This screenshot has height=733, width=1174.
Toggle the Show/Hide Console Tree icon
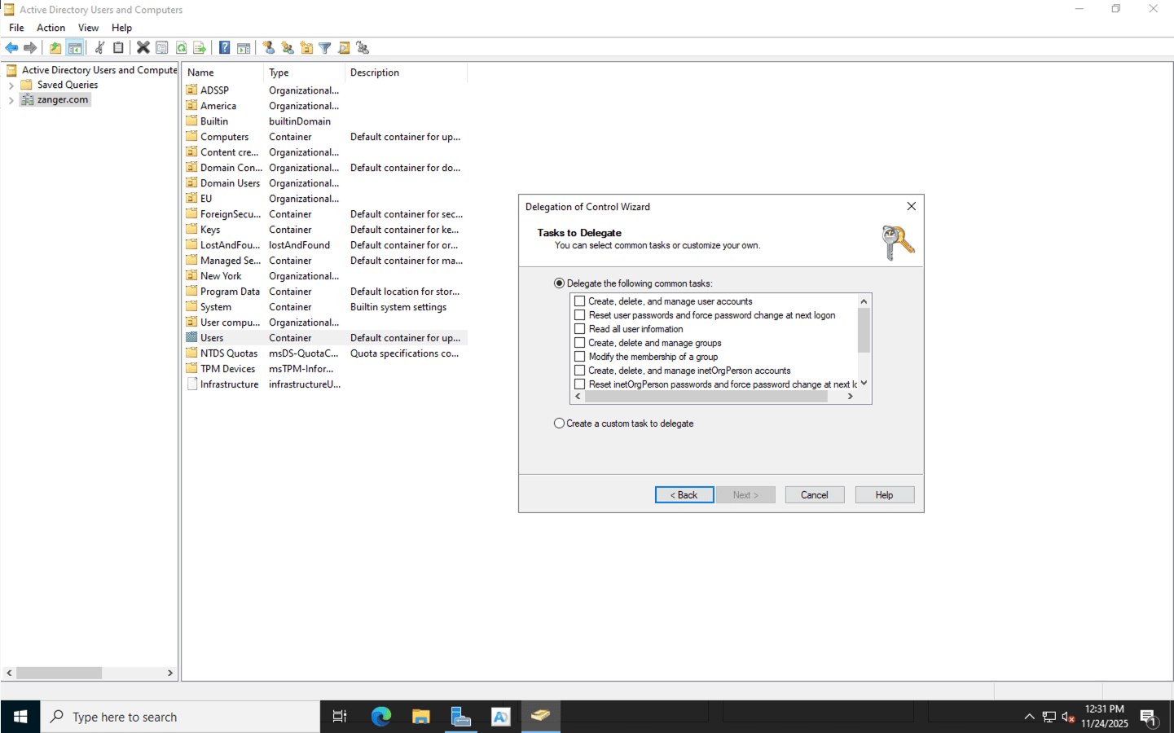pos(75,48)
